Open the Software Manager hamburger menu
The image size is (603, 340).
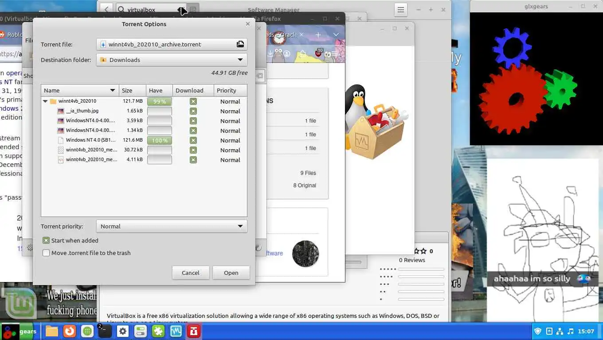coord(400,9)
